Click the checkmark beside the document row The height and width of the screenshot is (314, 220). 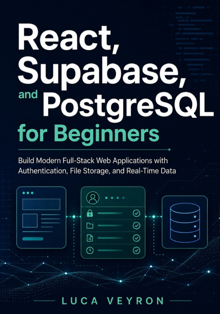(137, 238)
